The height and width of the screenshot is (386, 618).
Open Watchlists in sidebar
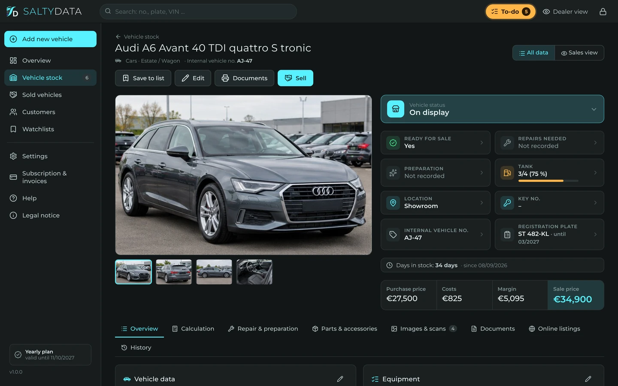point(50,129)
